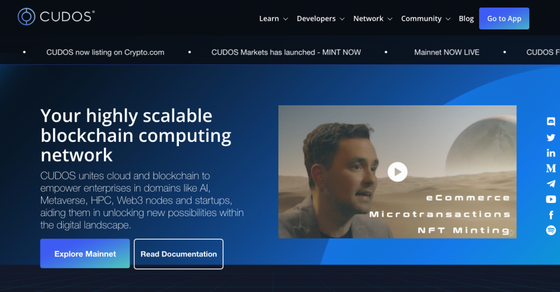Open the Spotify icon link
Viewport: 560px width, 292px height.
point(551,230)
